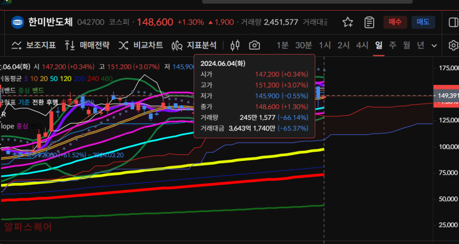Toggle the 240-day moving average legend
The width and height of the screenshot is (459, 244).
92,78
